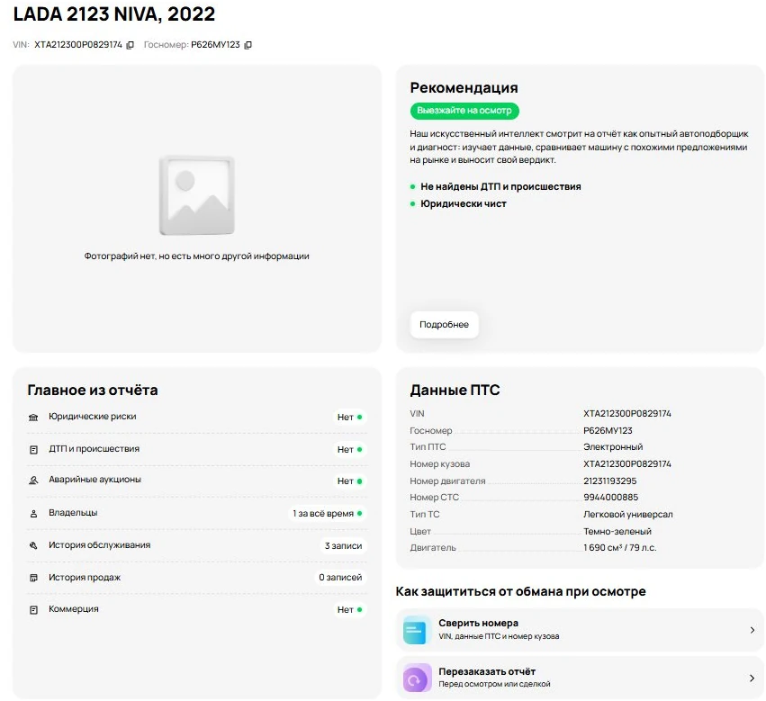Click the ДТП и происшествия icon
Screen dimensions: 766x701
point(34,449)
